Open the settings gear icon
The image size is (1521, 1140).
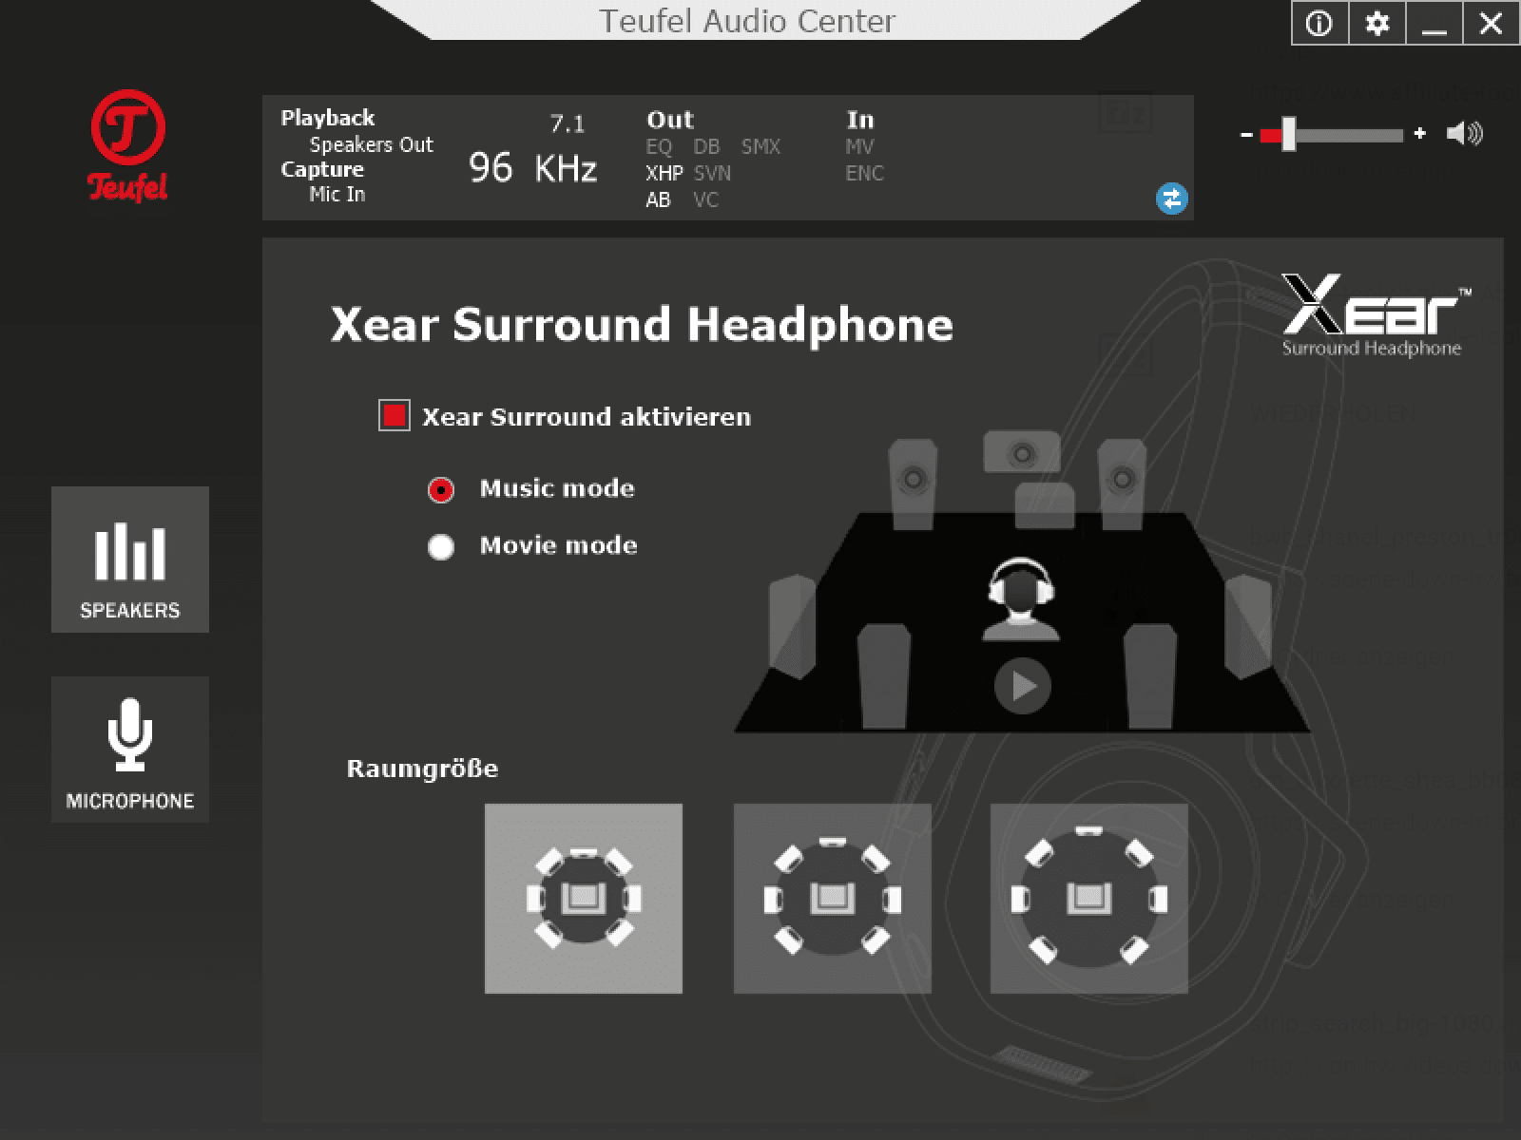tap(1377, 24)
